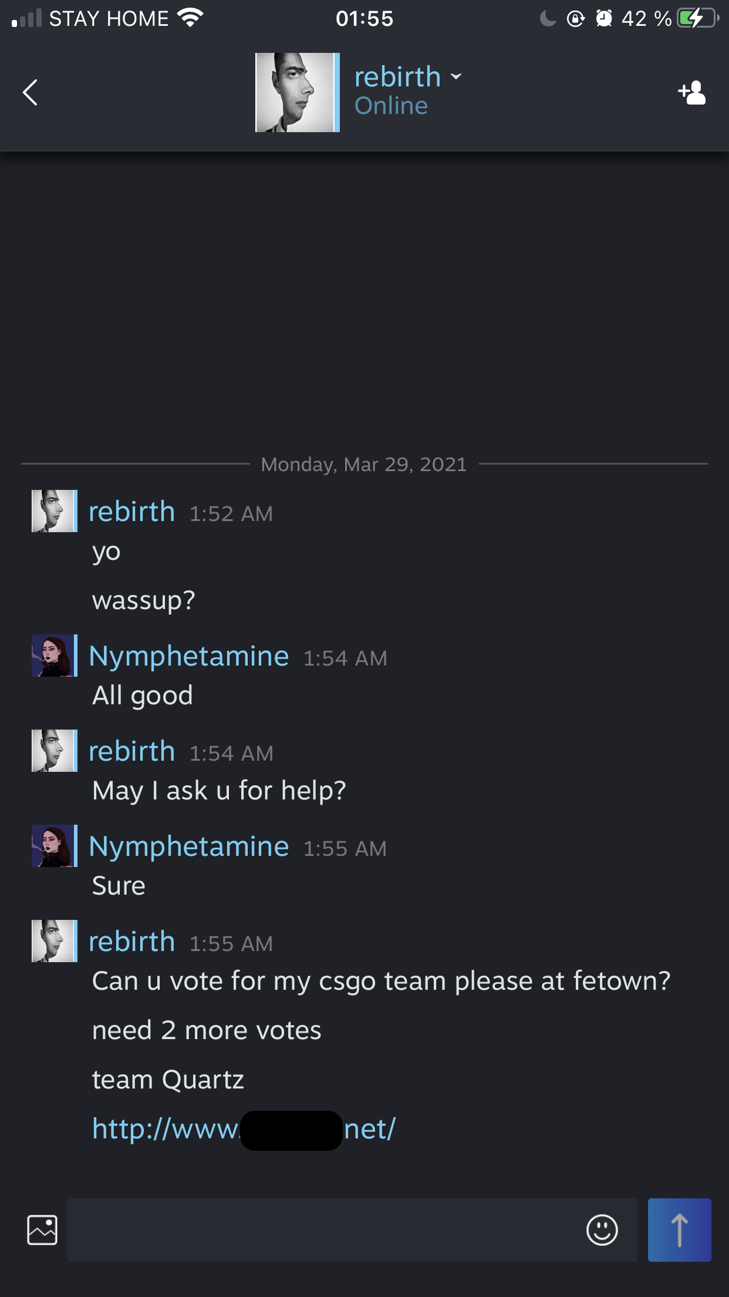Expand the dropdown arrow beside rebirth
The width and height of the screenshot is (729, 1297).
[x=456, y=77]
